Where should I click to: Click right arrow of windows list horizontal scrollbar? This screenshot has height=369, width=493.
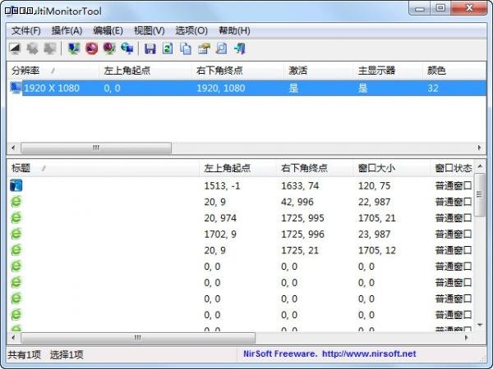(466, 338)
